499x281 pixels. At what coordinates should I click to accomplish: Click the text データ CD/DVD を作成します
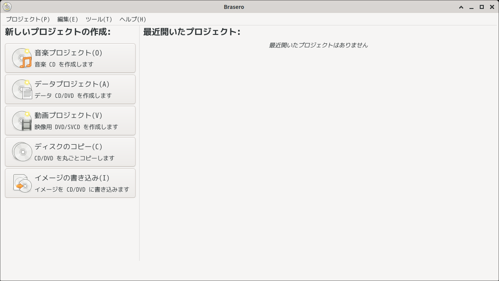73,96
